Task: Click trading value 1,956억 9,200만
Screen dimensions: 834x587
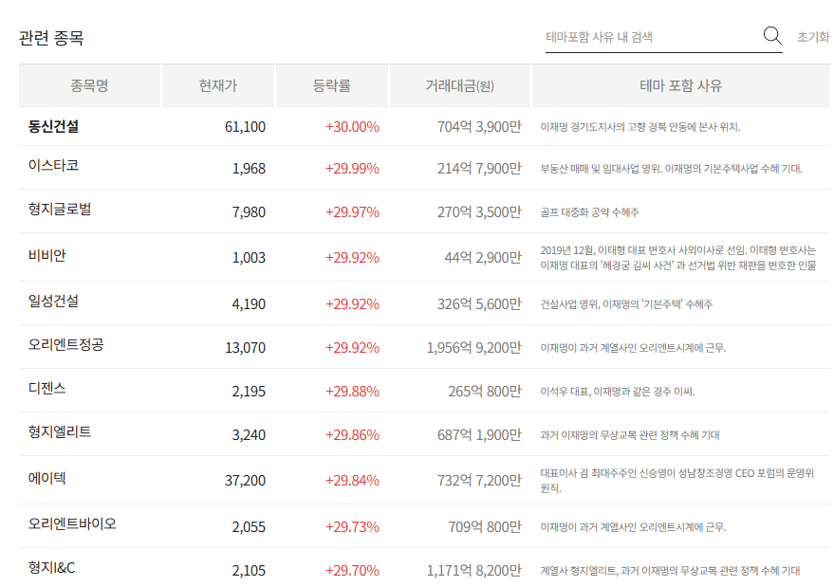Action: pos(473,348)
